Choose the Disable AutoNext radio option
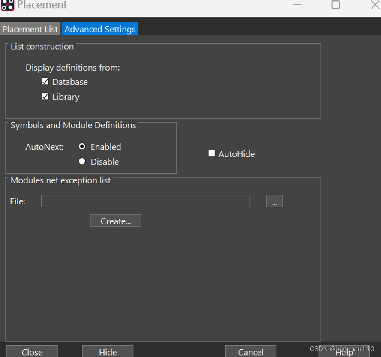Viewport: 381px width, 357px height. [x=82, y=162]
